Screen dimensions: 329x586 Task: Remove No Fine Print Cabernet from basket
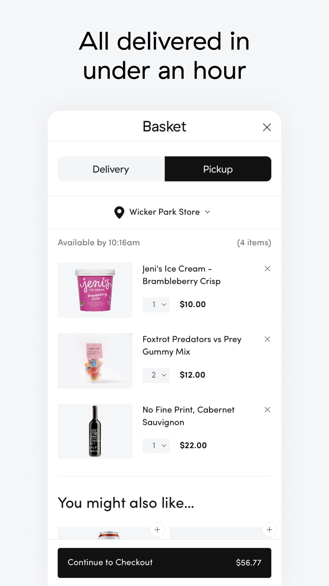coord(267,410)
